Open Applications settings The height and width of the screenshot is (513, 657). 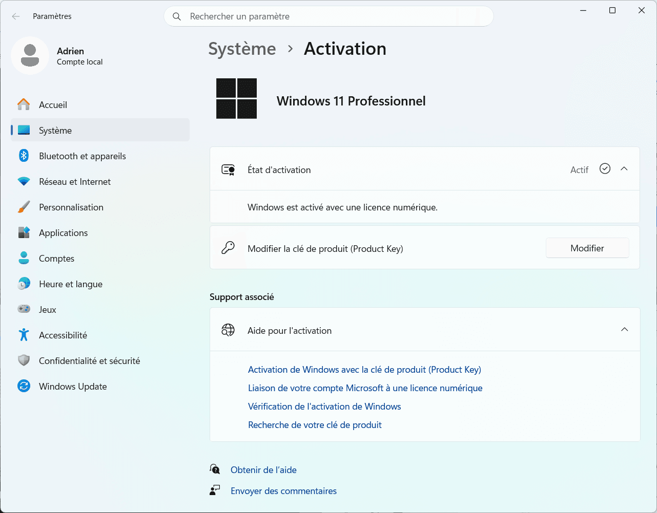pos(100,232)
